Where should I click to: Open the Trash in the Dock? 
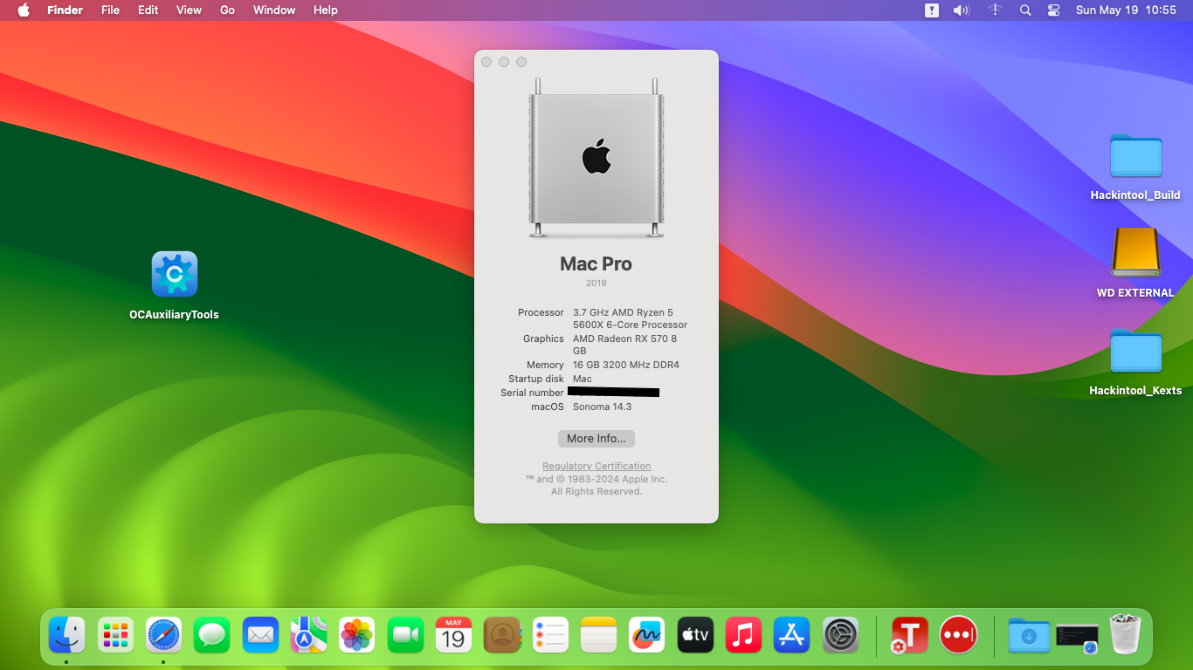1125,634
